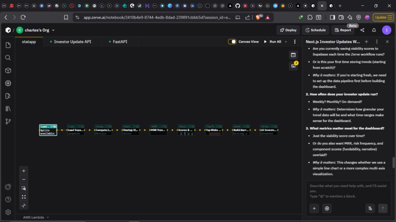Zoom in the canvas with plus button
Screen dimensions: 396x222
[24, 171]
